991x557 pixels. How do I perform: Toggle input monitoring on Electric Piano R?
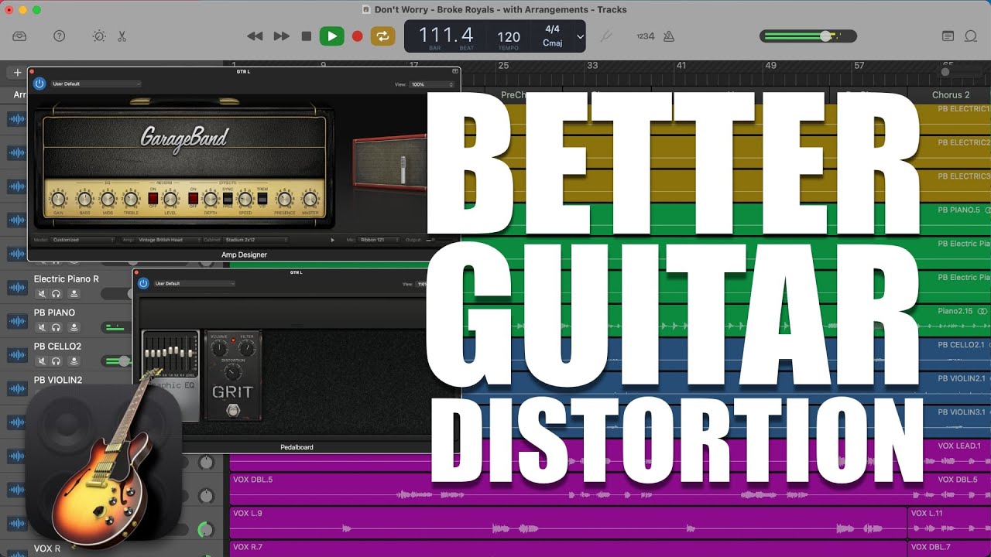[x=74, y=294]
